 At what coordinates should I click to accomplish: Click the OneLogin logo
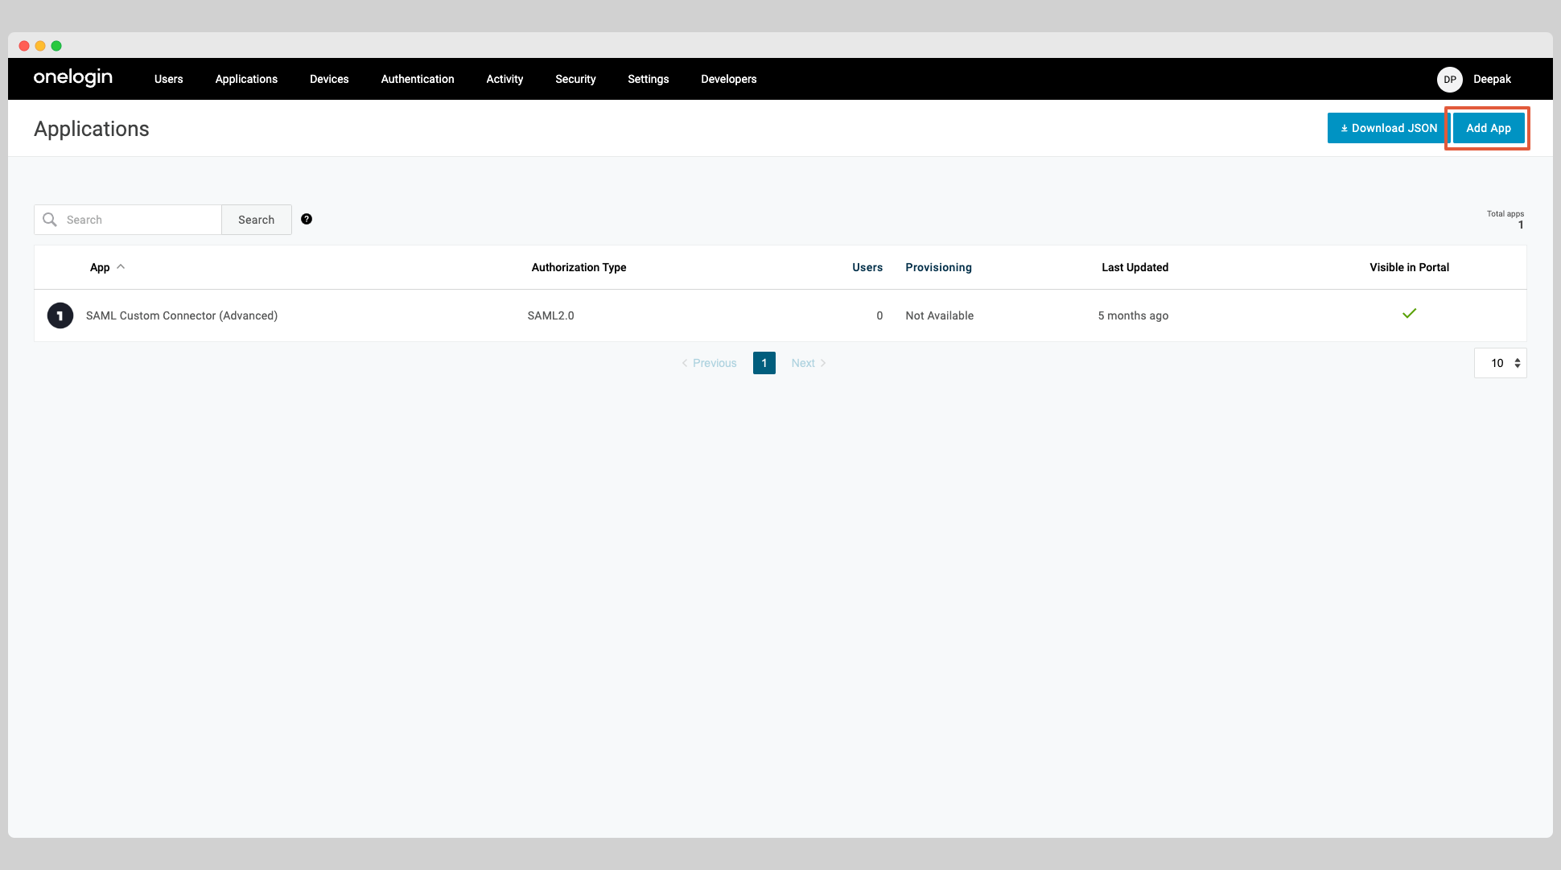point(72,78)
